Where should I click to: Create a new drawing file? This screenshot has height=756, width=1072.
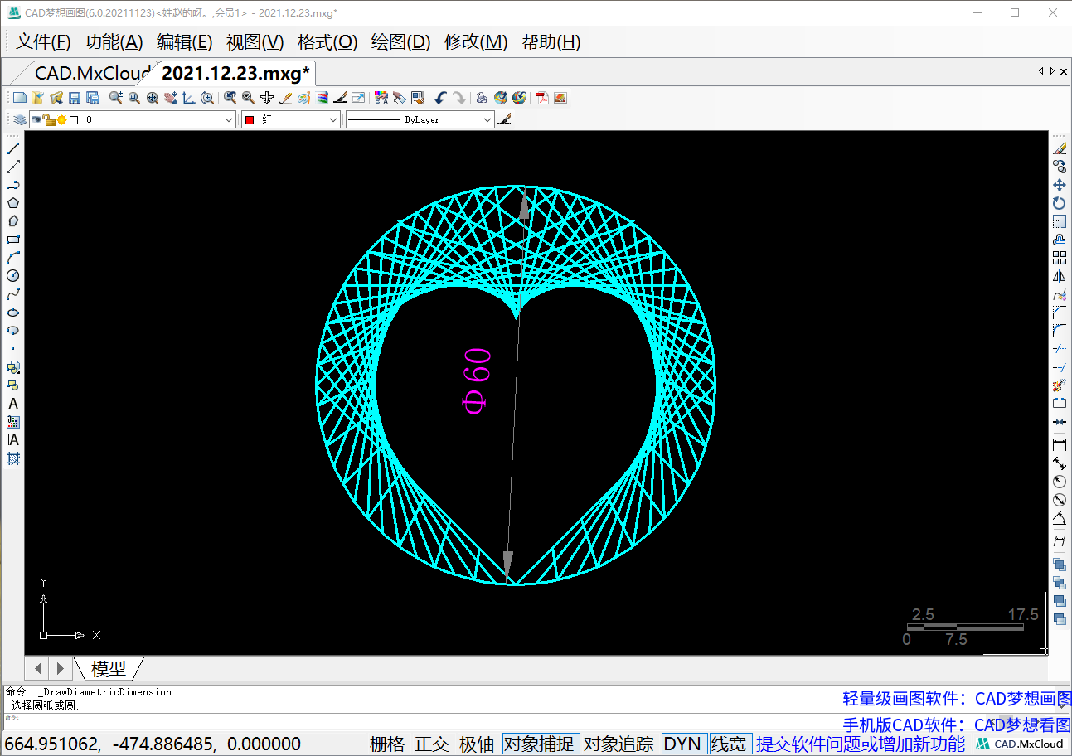19,98
